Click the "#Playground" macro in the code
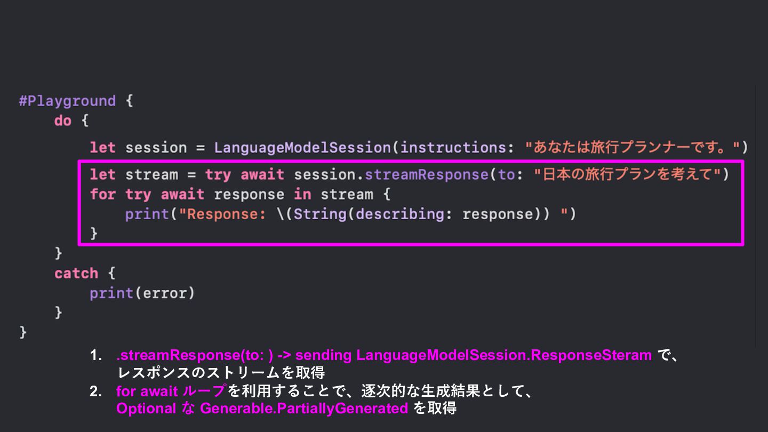 click(x=67, y=101)
